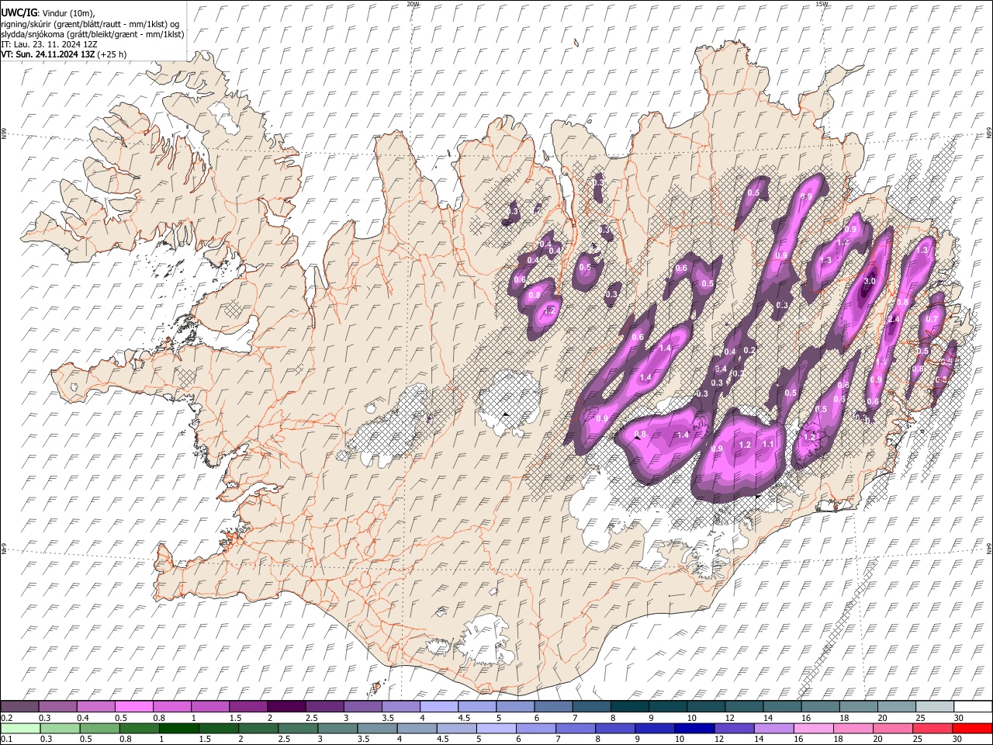Click the purple 1.5 swatch in upper legend
993x745 pixels.
click(248, 706)
